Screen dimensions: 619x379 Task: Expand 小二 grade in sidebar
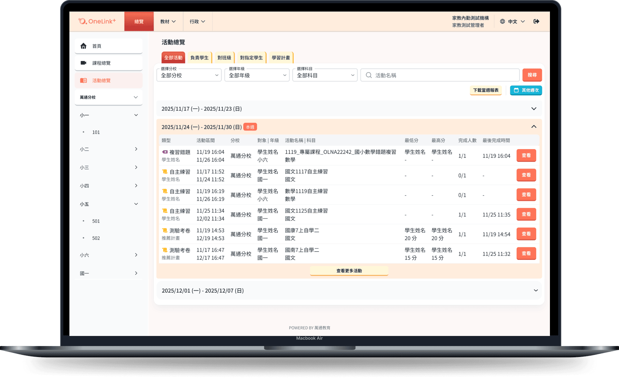tap(136, 149)
